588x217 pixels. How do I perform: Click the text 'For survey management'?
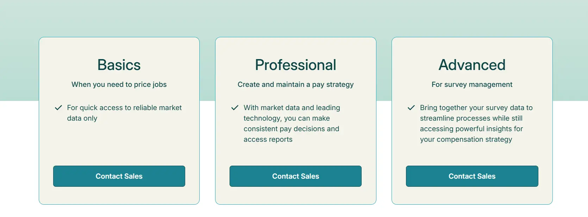[x=472, y=84]
